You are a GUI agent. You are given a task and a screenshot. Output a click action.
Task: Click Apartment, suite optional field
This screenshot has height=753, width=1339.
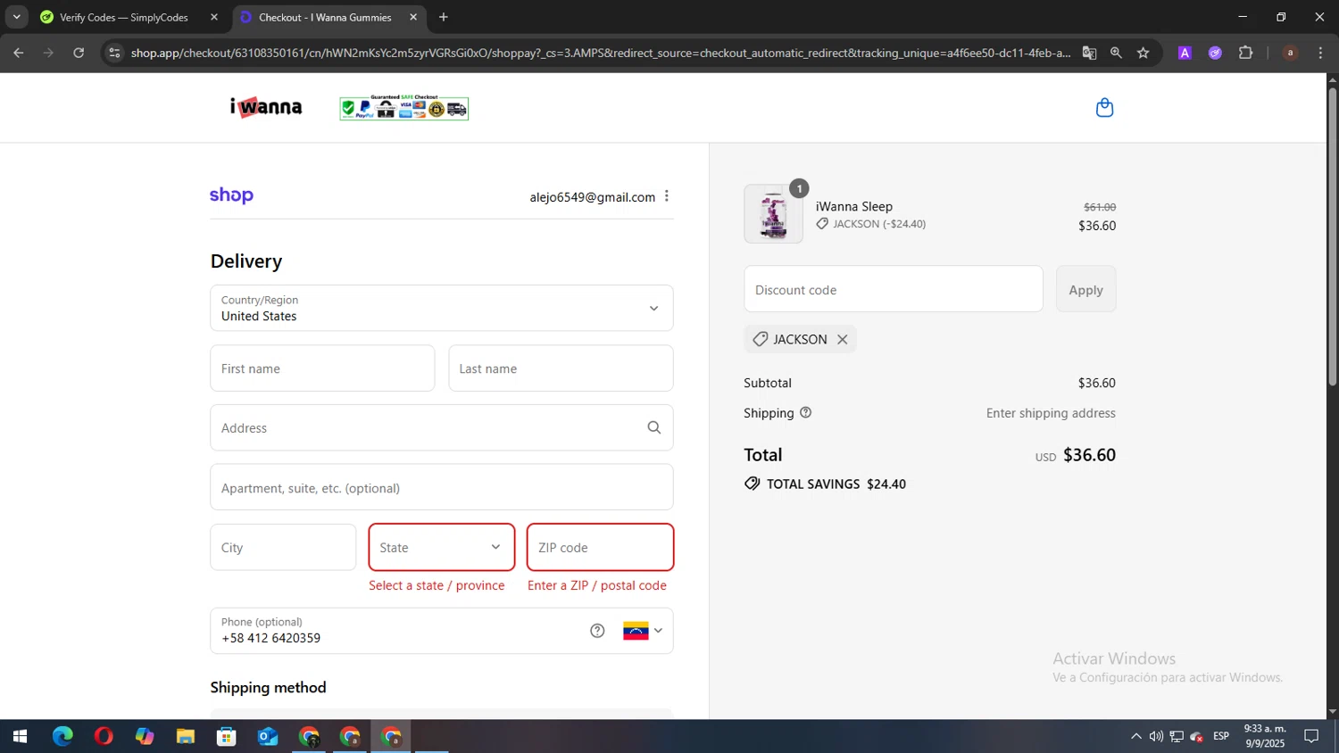[442, 487]
